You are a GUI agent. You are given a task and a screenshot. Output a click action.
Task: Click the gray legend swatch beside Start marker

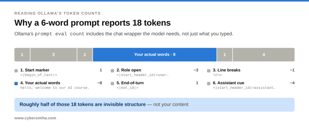coord(16,71)
